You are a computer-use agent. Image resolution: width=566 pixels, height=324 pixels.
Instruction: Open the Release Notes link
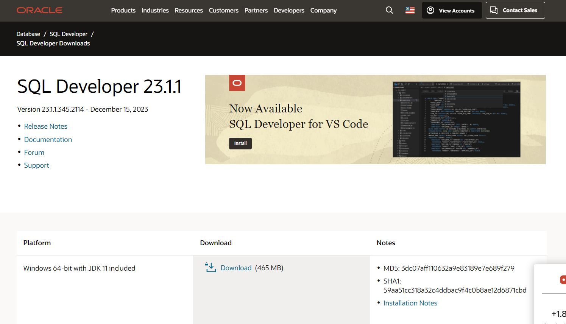(x=46, y=126)
